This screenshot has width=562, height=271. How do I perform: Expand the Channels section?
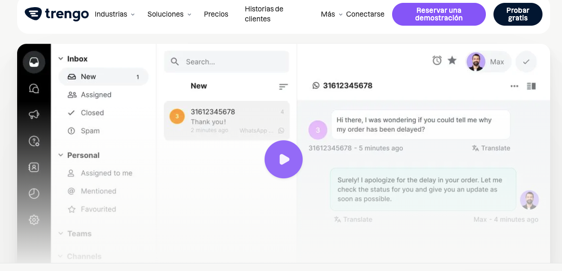click(60, 256)
